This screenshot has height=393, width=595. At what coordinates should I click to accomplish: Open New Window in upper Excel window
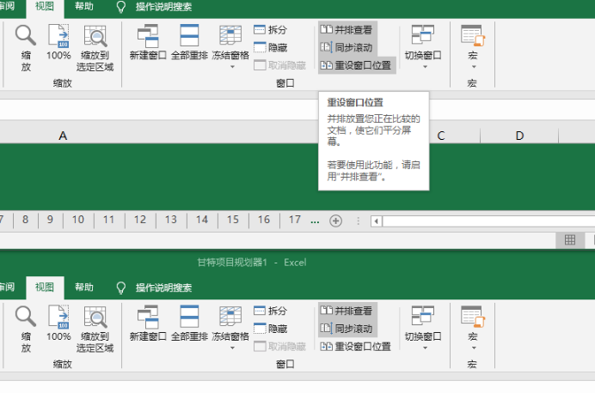[148, 42]
